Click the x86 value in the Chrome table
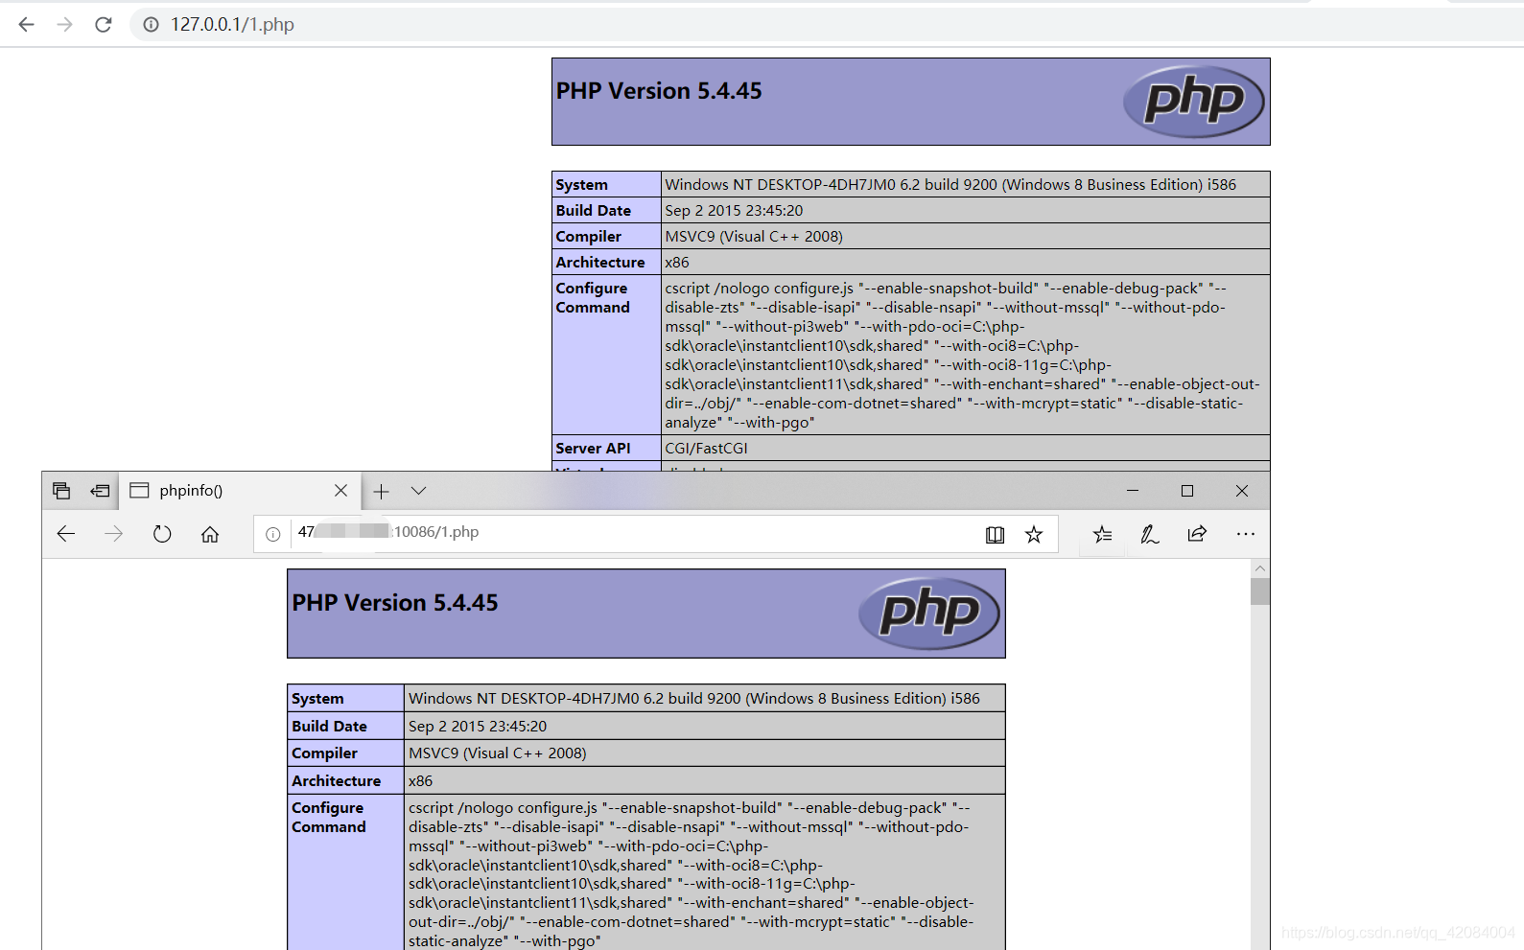This screenshot has height=950, width=1524. click(677, 263)
